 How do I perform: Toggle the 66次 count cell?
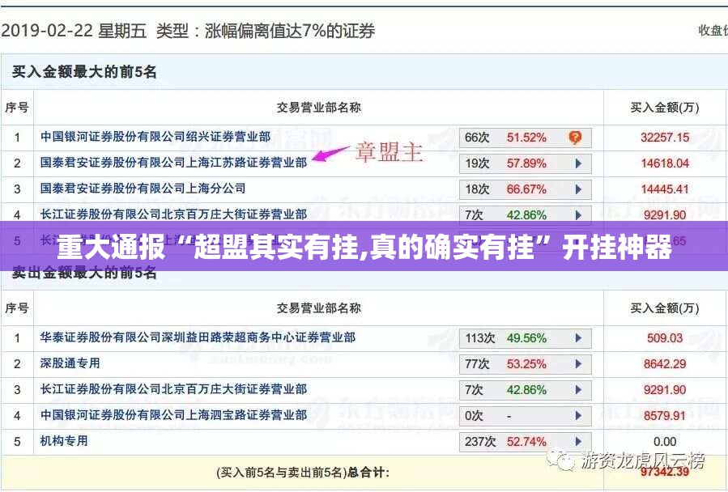pos(476,138)
